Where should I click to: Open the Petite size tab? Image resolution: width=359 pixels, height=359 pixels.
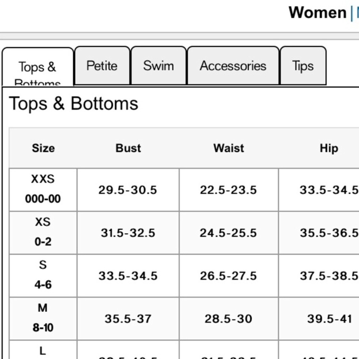coord(102,65)
